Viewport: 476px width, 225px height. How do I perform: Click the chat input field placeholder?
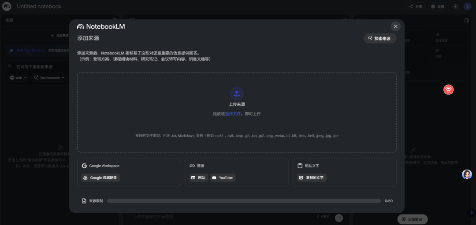(153, 217)
